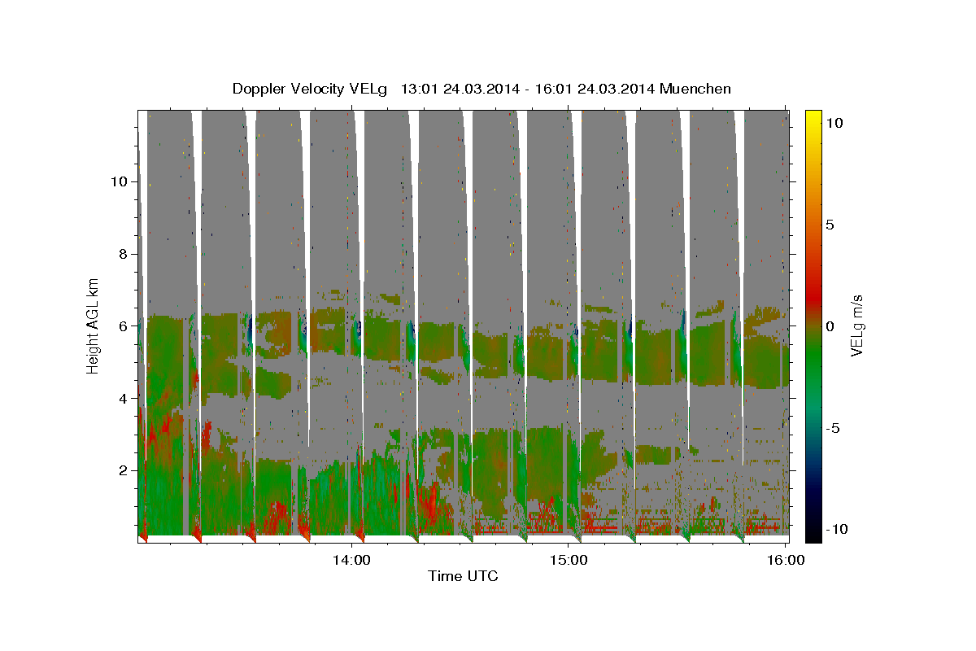Click the black bottom of the colorbar
976x651 pixels.
tap(813, 535)
